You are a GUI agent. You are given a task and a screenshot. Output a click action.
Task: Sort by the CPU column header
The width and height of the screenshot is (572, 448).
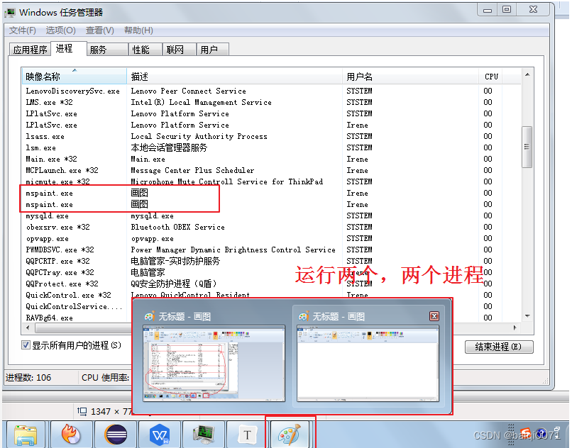tap(491, 77)
